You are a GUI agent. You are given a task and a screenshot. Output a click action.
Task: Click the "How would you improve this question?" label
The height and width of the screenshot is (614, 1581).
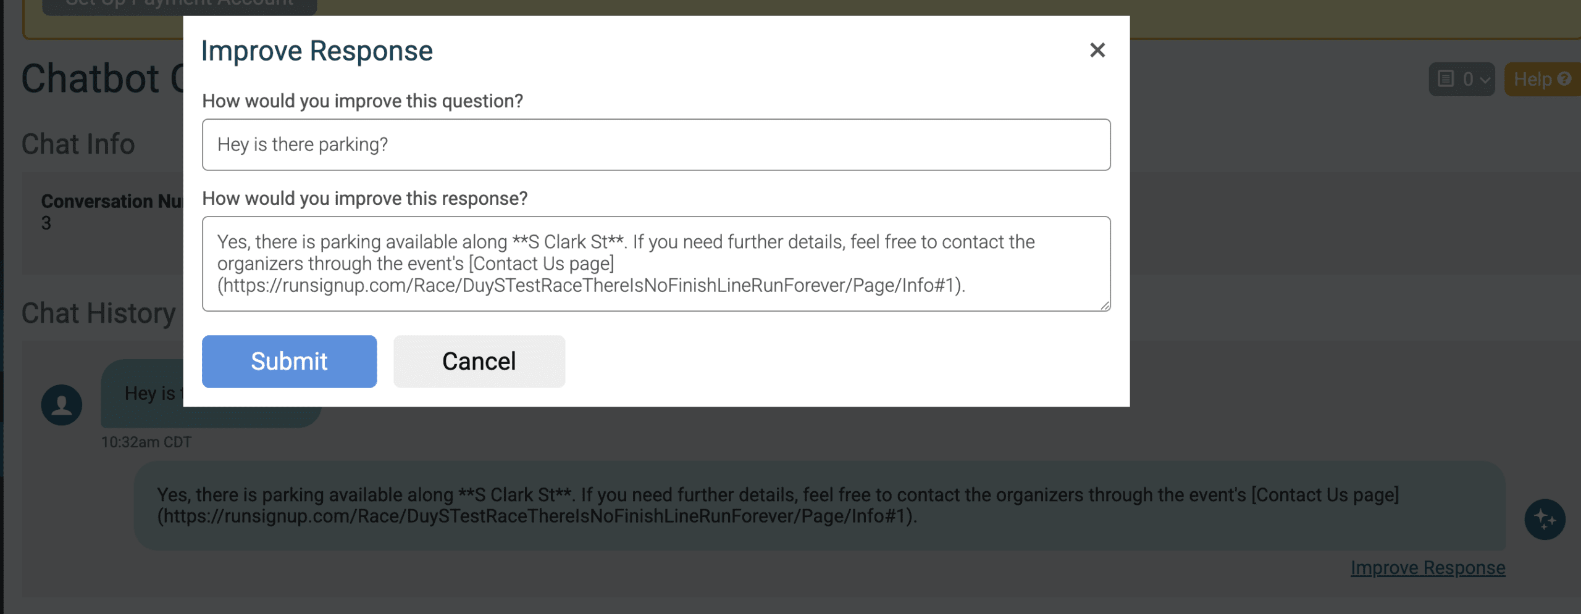coord(363,101)
